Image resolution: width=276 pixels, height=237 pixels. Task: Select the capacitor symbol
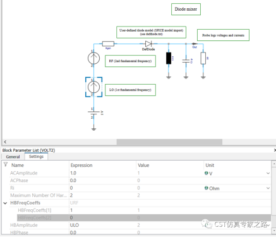tap(186, 61)
